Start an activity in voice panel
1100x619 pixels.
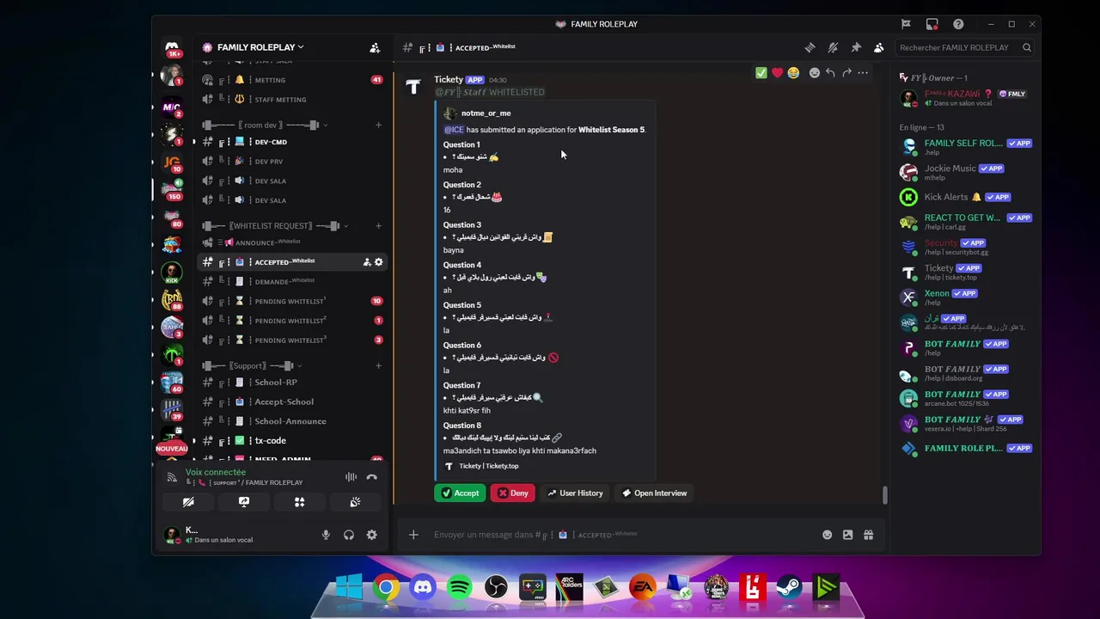point(299,502)
